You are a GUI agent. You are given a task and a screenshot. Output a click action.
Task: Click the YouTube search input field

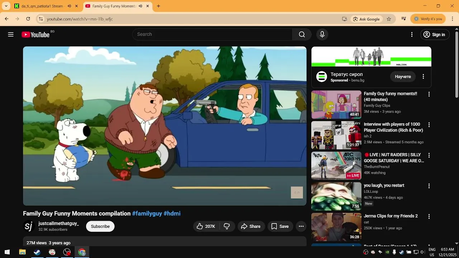(x=212, y=34)
